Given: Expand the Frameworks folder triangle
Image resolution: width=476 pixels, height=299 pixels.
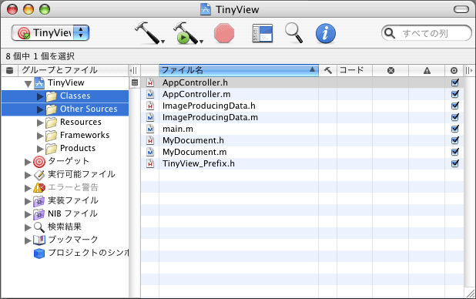Looking at the screenshot, I should pos(40,136).
